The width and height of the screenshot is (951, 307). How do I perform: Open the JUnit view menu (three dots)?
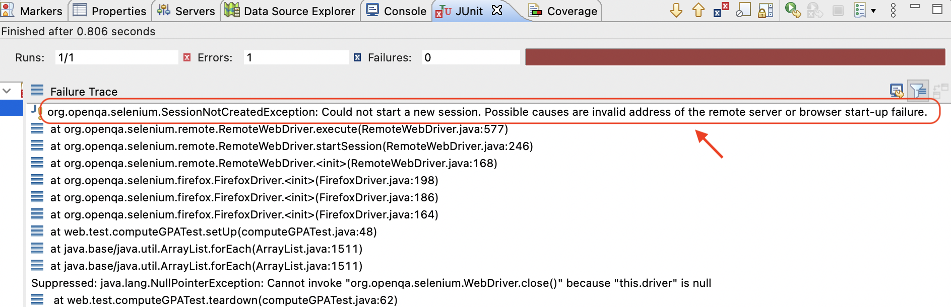[893, 10]
